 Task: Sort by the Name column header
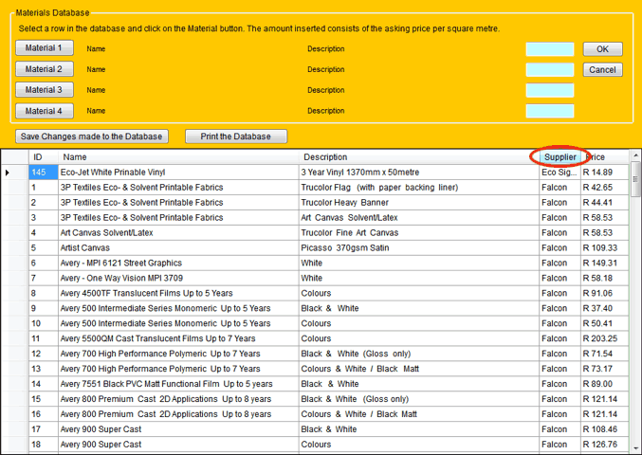pos(180,157)
